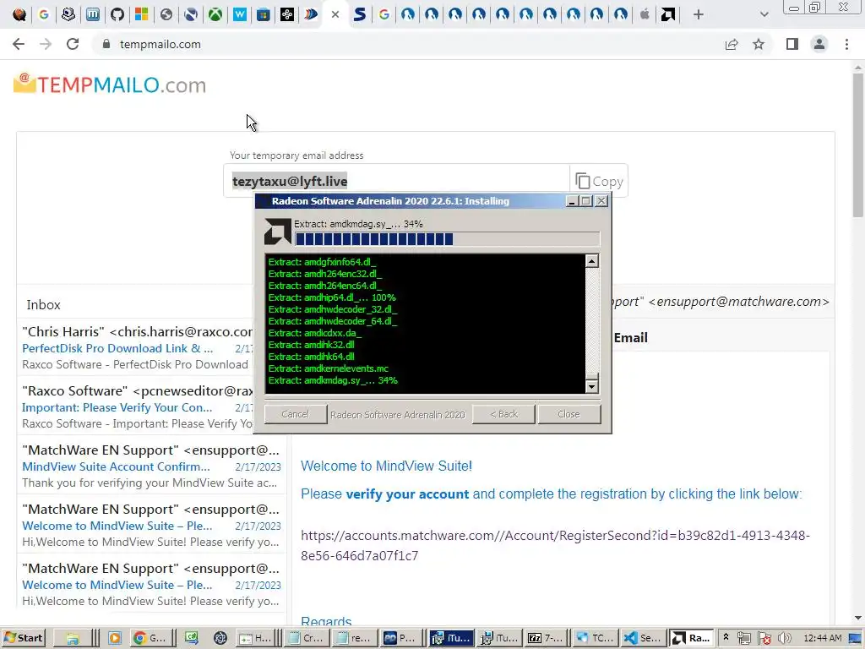The image size is (865, 649).
Task: Select the temporary email address field
Action: pos(396,181)
